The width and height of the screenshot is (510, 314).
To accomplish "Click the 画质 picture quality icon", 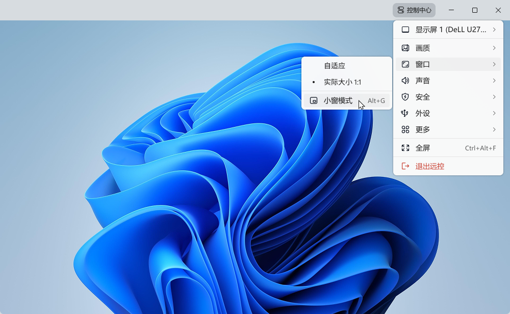I will [x=405, y=48].
